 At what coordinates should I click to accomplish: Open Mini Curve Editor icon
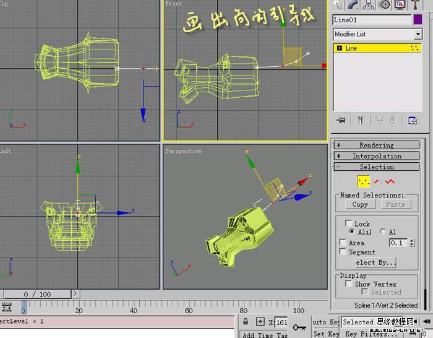6,307
